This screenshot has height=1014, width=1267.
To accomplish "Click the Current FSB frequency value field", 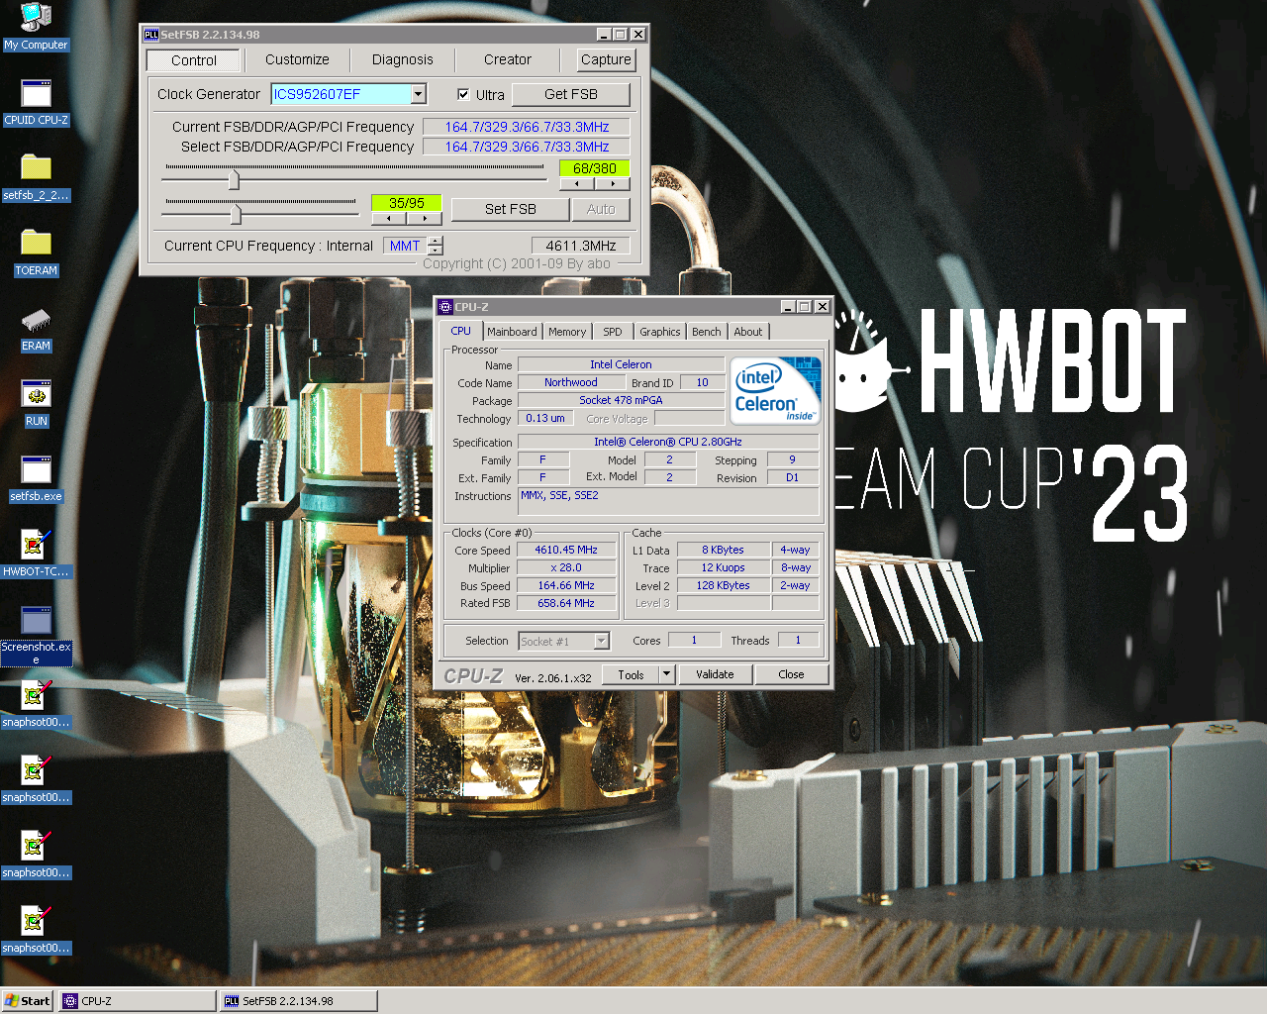I will coord(527,127).
